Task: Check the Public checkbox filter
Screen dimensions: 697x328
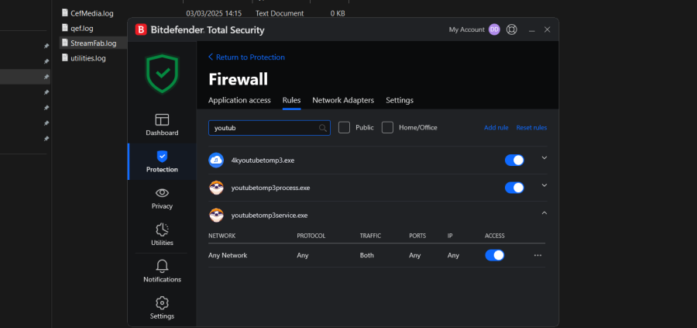Action: [345, 127]
